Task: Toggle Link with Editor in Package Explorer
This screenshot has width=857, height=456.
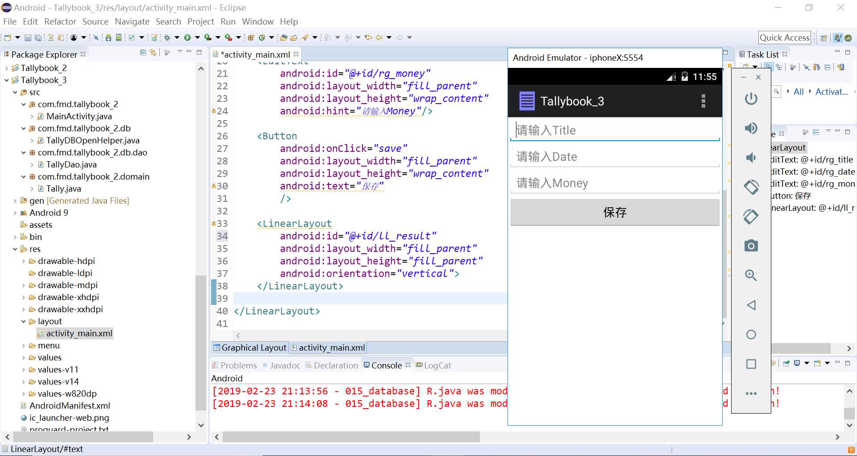Action: click(153, 53)
